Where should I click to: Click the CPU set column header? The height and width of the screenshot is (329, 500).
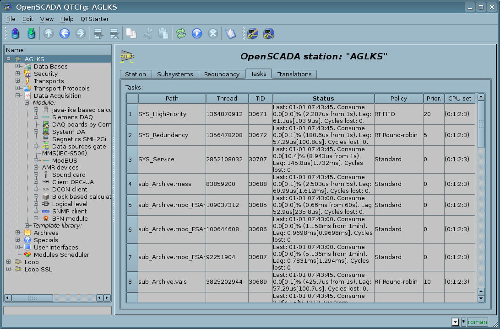click(x=460, y=99)
